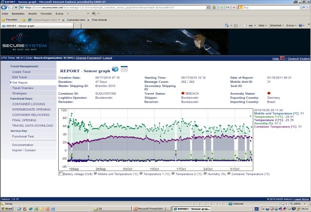The height and width of the screenshot is (212, 311).
Task: Enable the Battery voltage (Volt) checkbox
Action: (61, 174)
